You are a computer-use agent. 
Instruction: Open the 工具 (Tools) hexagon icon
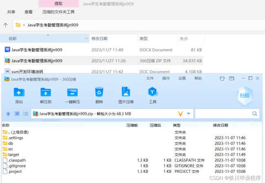(152, 92)
